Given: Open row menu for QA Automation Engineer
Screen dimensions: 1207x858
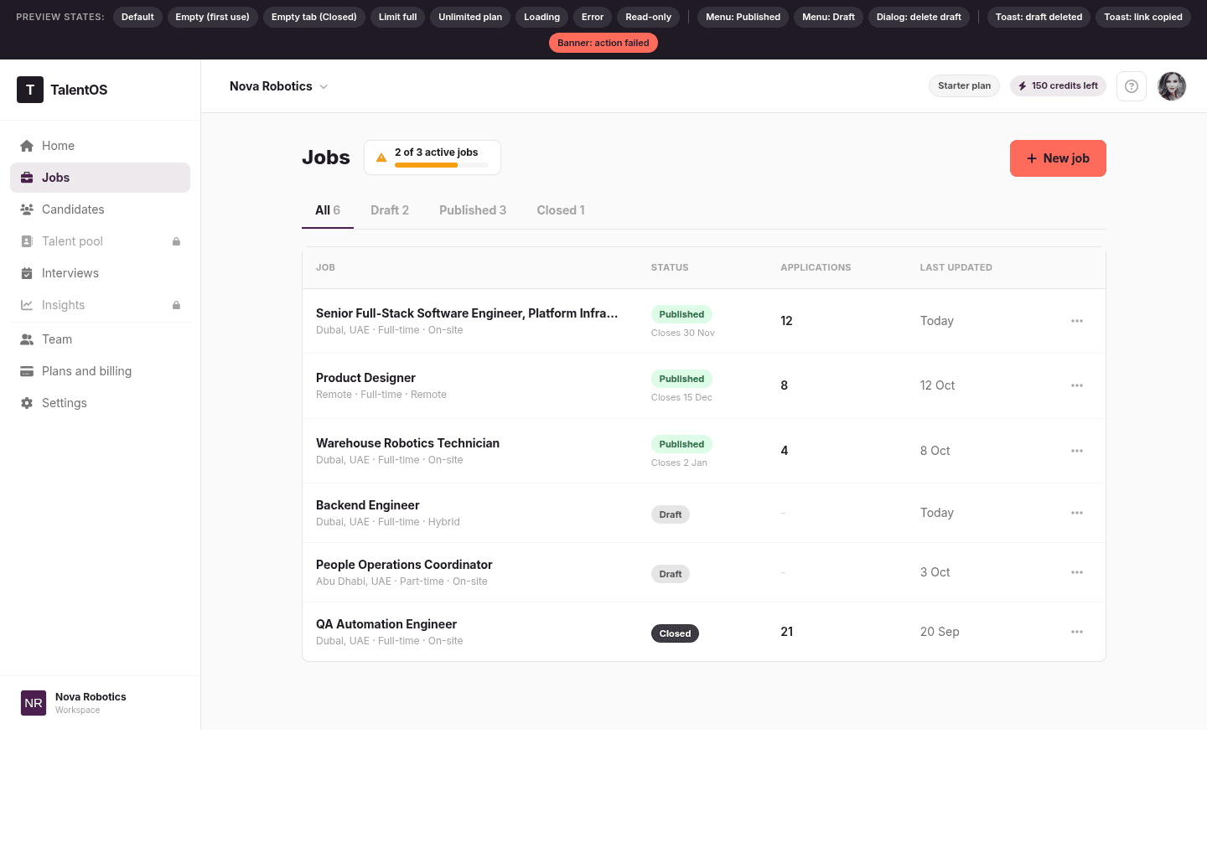Looking at the screenshot, I should 1077,632.
